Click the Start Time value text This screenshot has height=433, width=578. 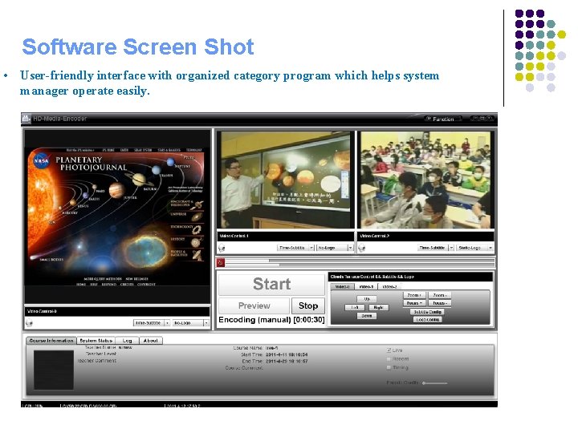(287, 354)
